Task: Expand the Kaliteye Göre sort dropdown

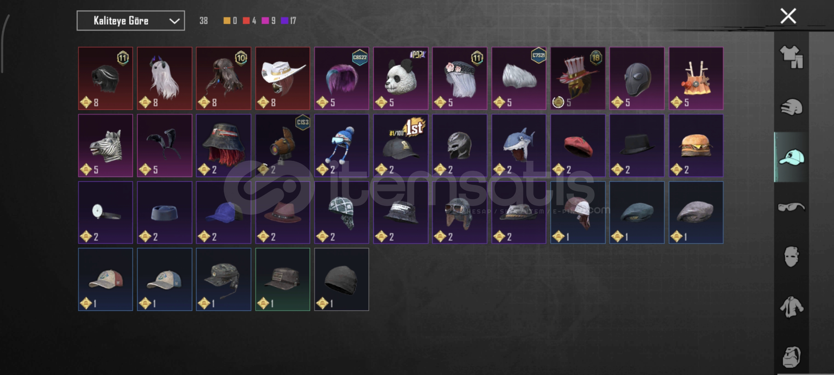Action: tap(131, 21)
